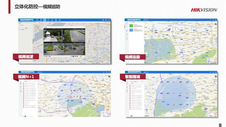The height and width of the screenshot is (127, 226).
Task: Open the guard booth camera feed thumbnail
Action: click(x=54, y=35)
